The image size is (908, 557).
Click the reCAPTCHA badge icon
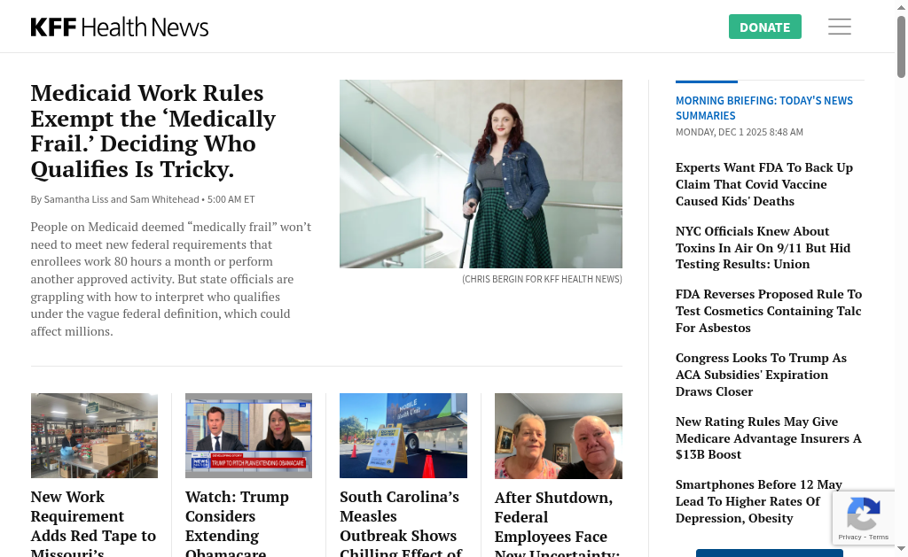coord(864,514)
